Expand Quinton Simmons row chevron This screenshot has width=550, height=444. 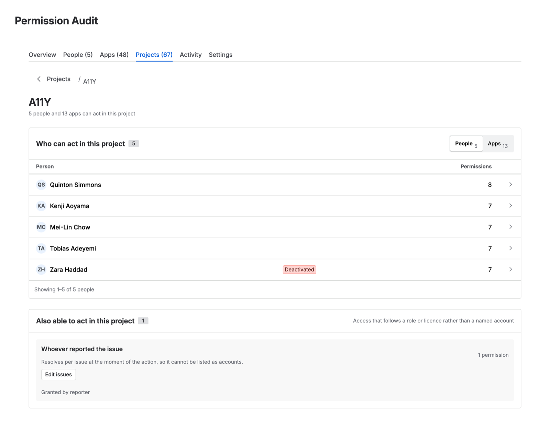[510, 185]
